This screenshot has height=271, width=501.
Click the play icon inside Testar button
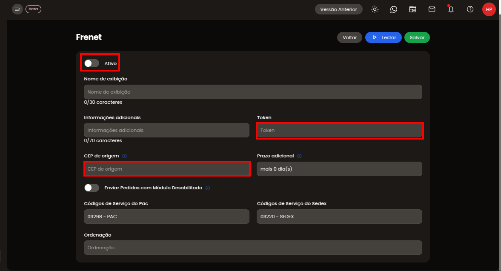(x=375, y=37)
